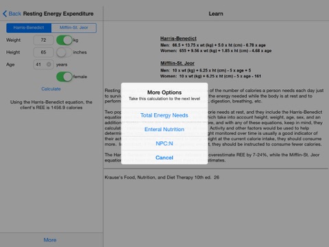Screen dimensions: 329x247
Task: Click the Harris-Benedict heading in Learn pane
Action: click(178, 38)
